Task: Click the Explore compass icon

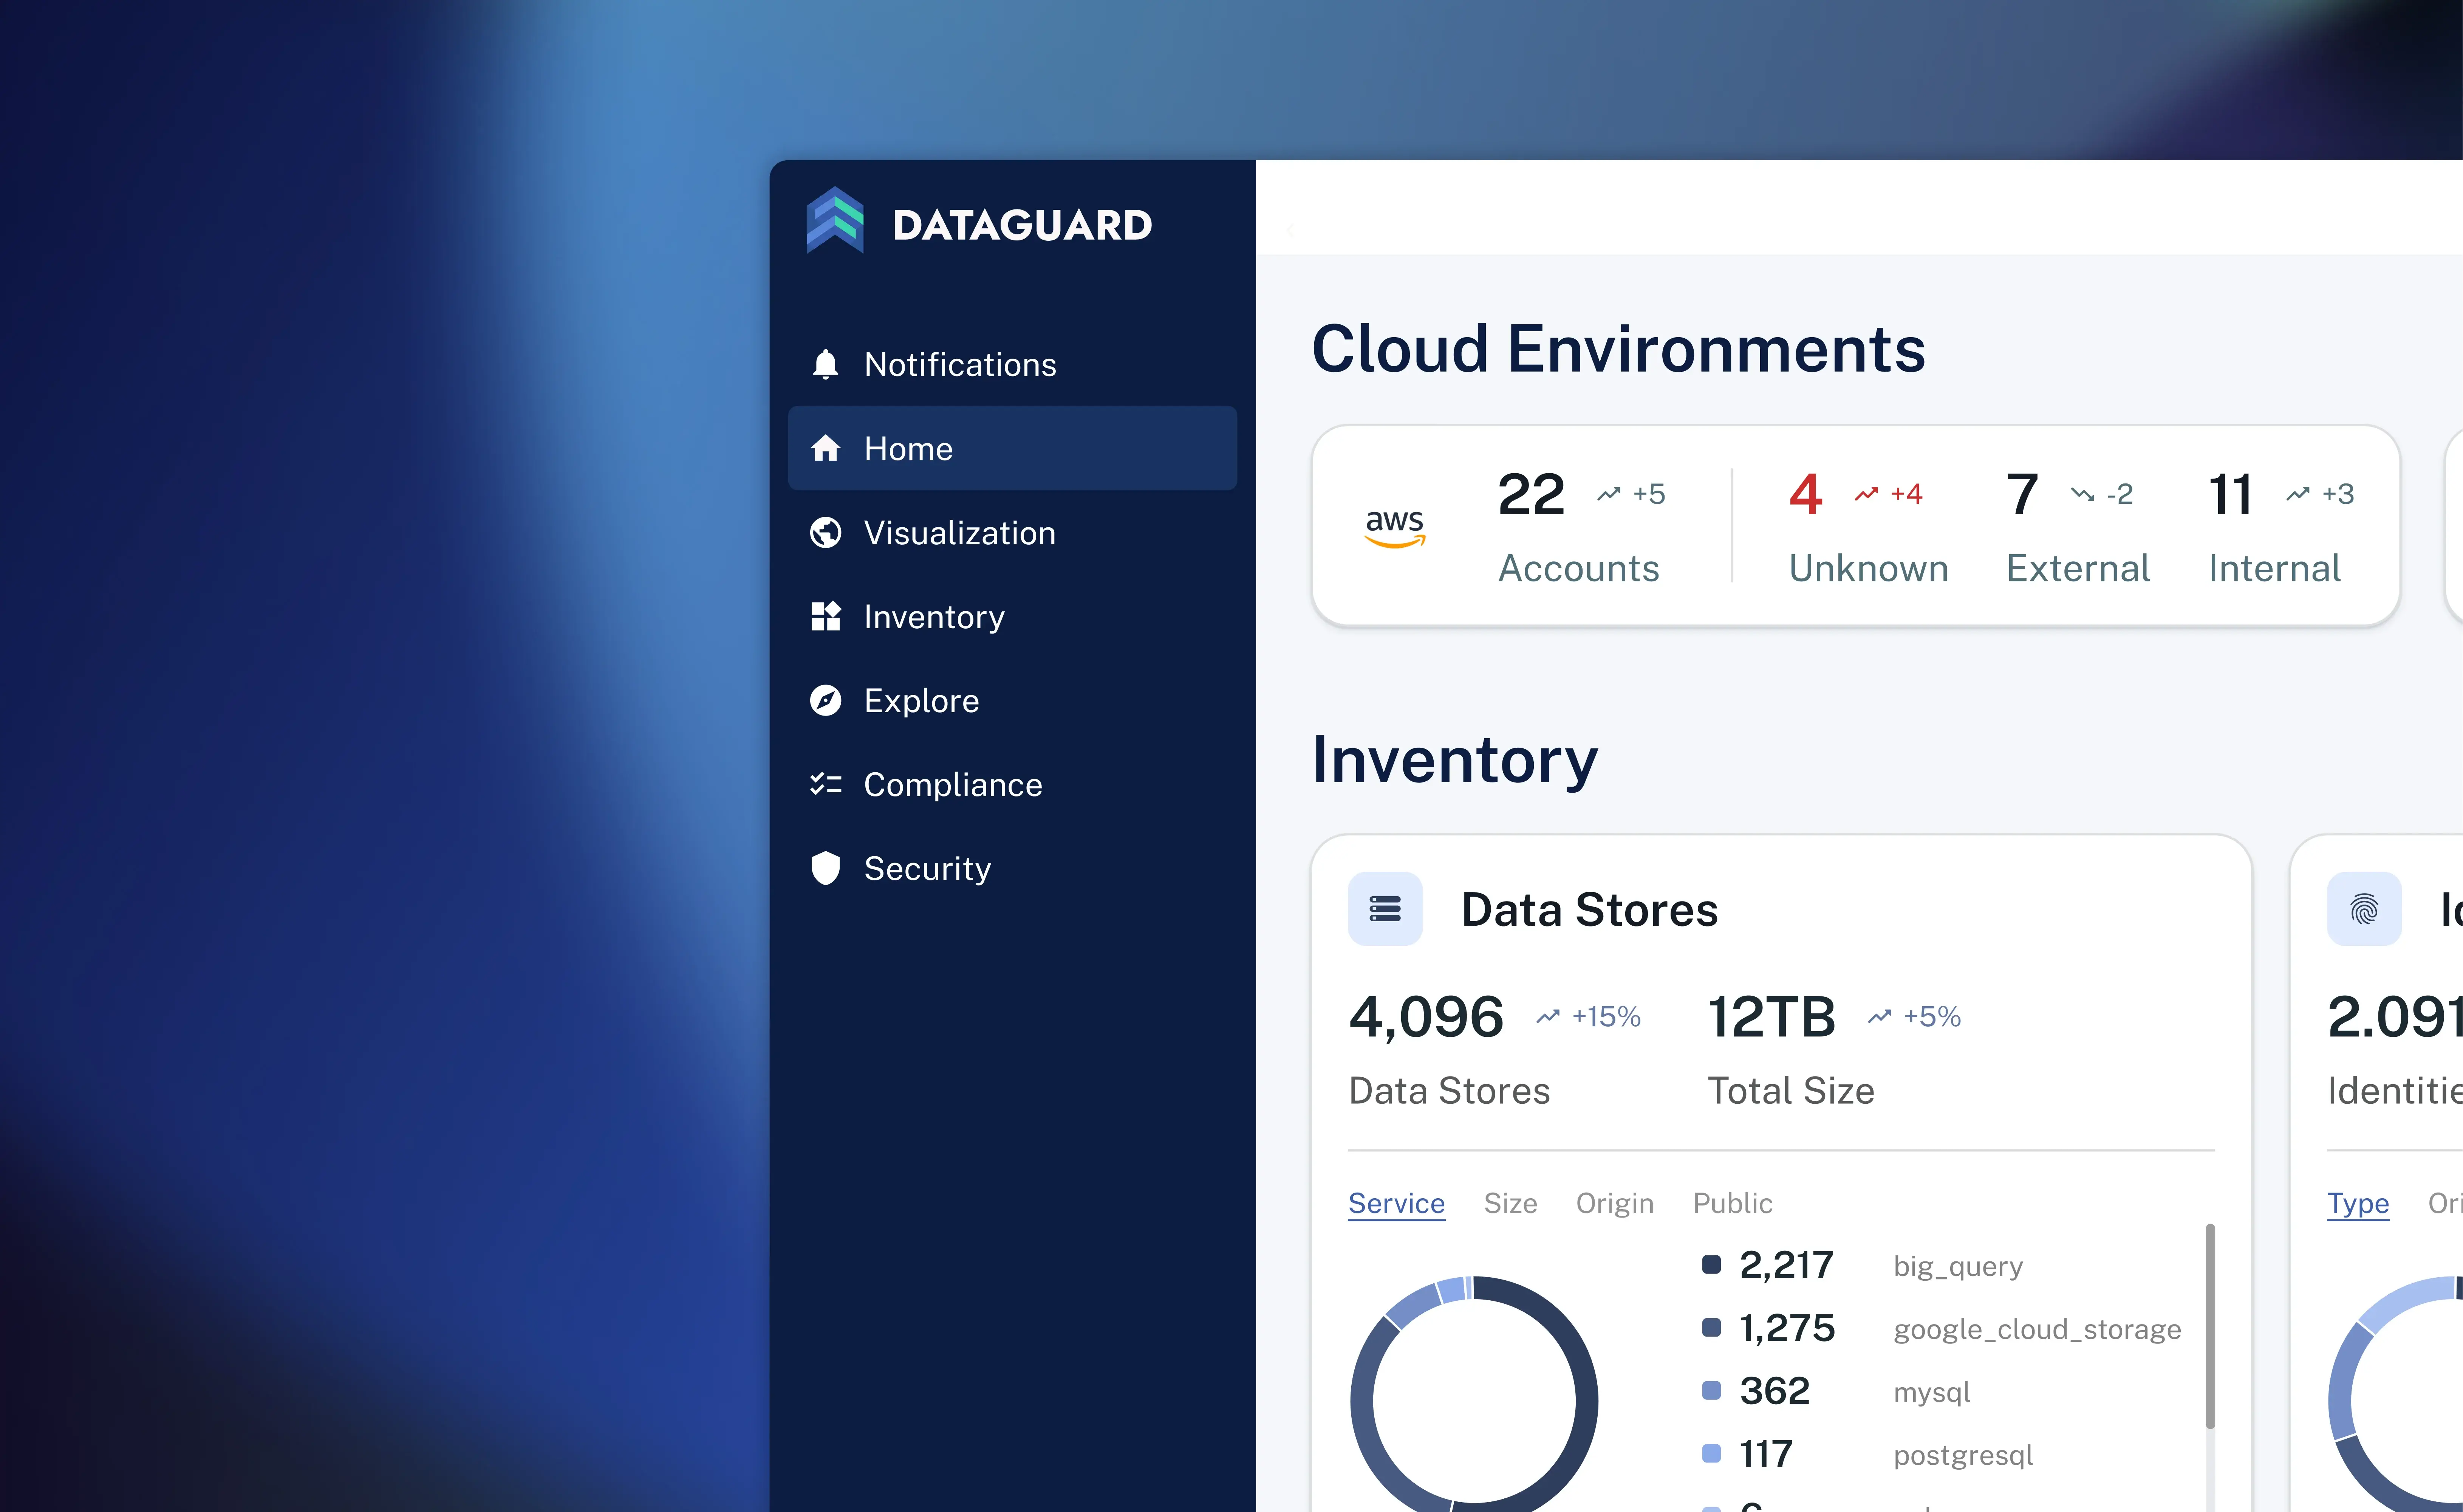Action: pyautogui.click(x=826, y=700)
